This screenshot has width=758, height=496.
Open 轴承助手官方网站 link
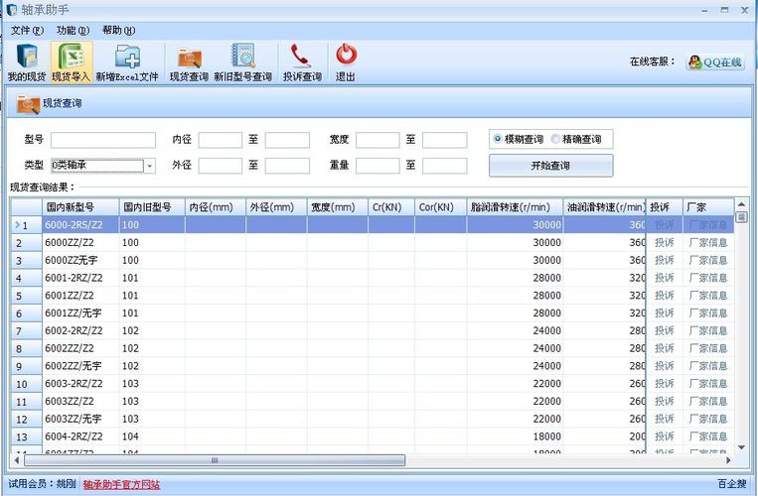point(121,484)
